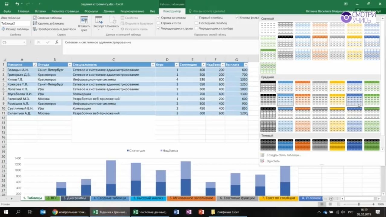Click the zoom out minus button

coord(344,204)
